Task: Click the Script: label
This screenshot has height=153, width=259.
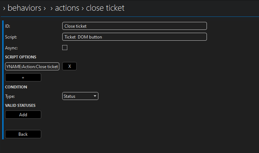Action: pyautogui.click(x=11, y=37)
